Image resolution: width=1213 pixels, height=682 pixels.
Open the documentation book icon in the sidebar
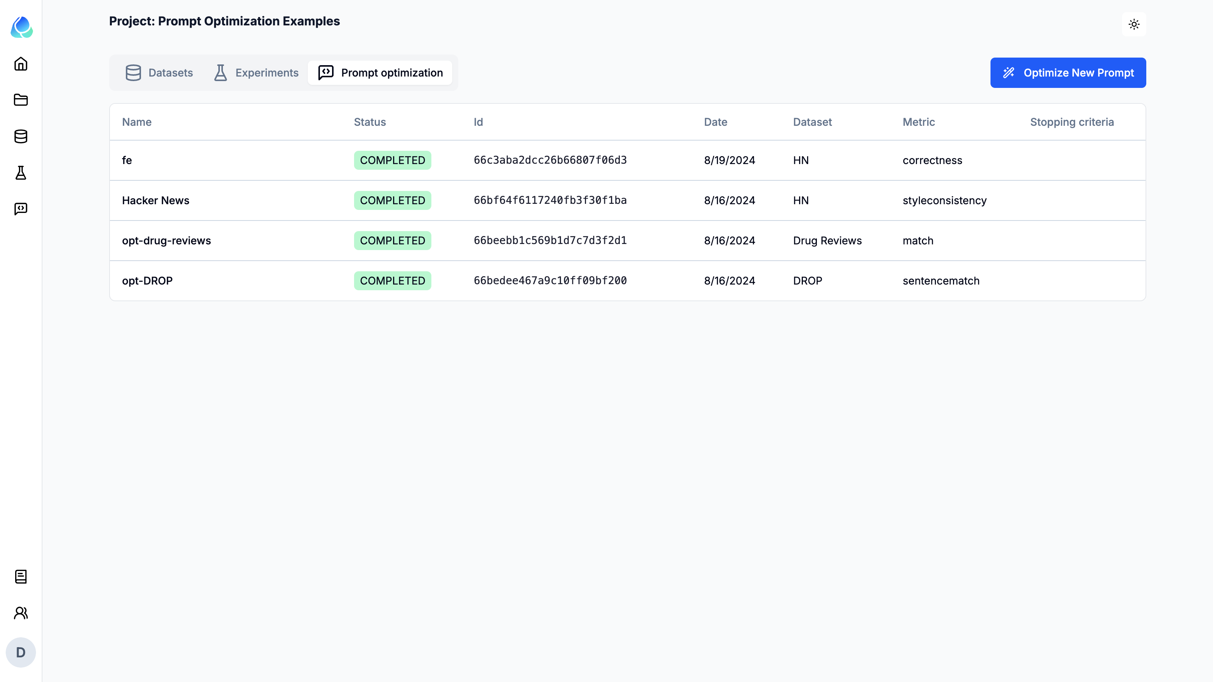click(x=21, y=576)
